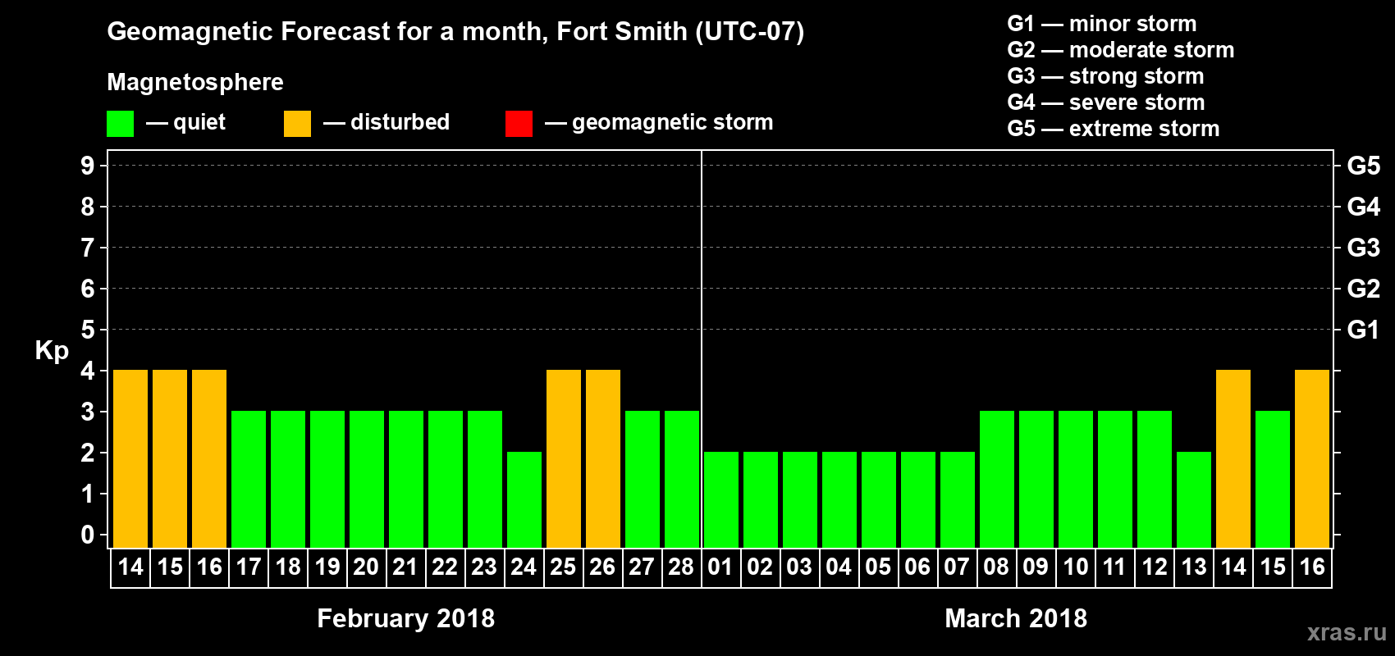1395x656 pixels.
Task: Click the G5 right axis label
Action: [x=1364, y=166]
